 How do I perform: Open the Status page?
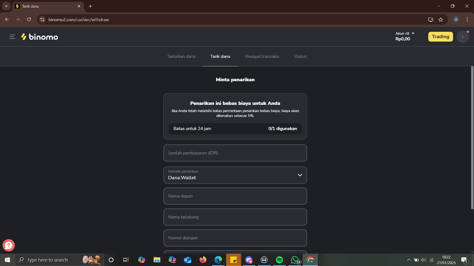300,56
